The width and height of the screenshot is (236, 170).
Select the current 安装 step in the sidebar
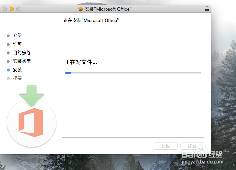[x=17, y=69]
